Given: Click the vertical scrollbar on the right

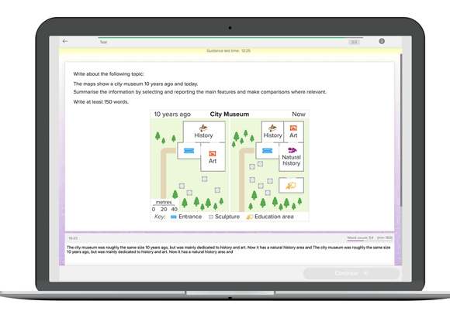Looking at the screenshot, I should tap(401, 130).
